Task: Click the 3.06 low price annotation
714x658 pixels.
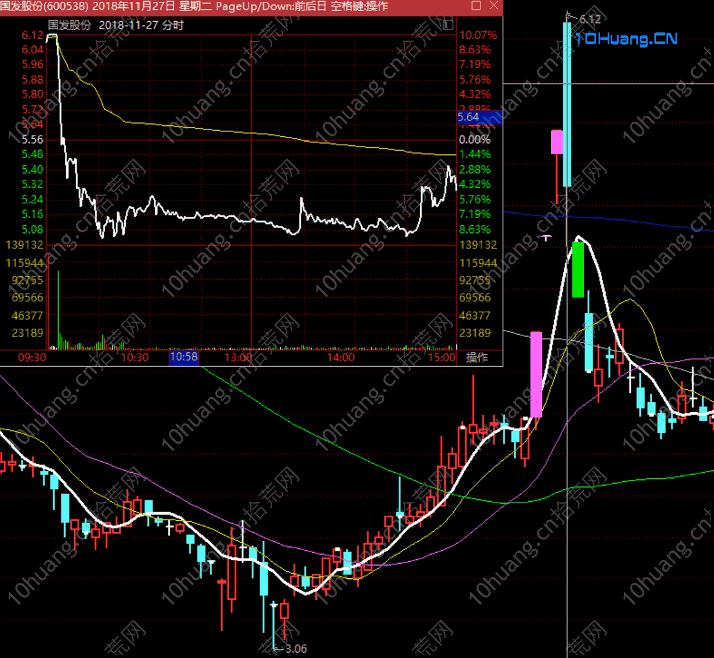Action: point(296,649)
